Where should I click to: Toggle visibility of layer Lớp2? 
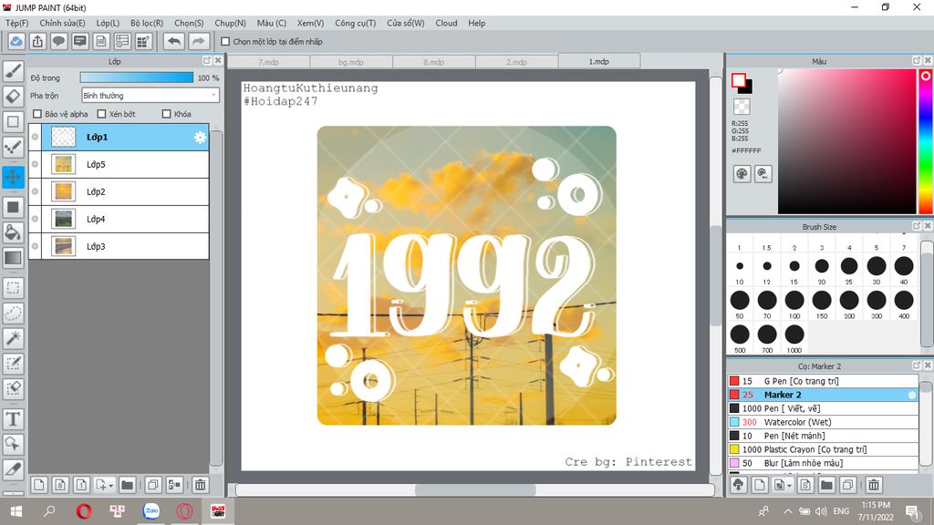(36, 191)
